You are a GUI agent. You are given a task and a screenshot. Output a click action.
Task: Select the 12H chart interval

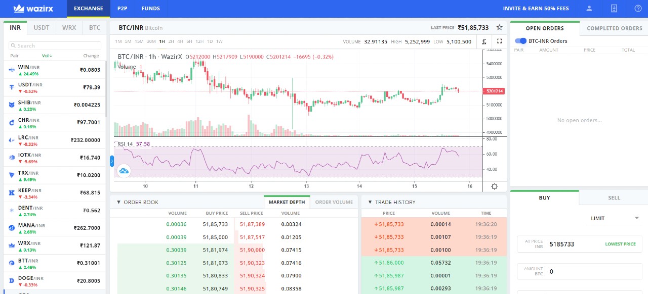199,41
